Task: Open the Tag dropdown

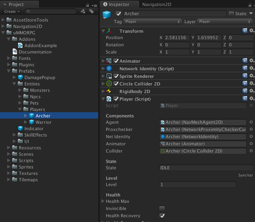Action: pyautogui.click(x=152, y=22)
